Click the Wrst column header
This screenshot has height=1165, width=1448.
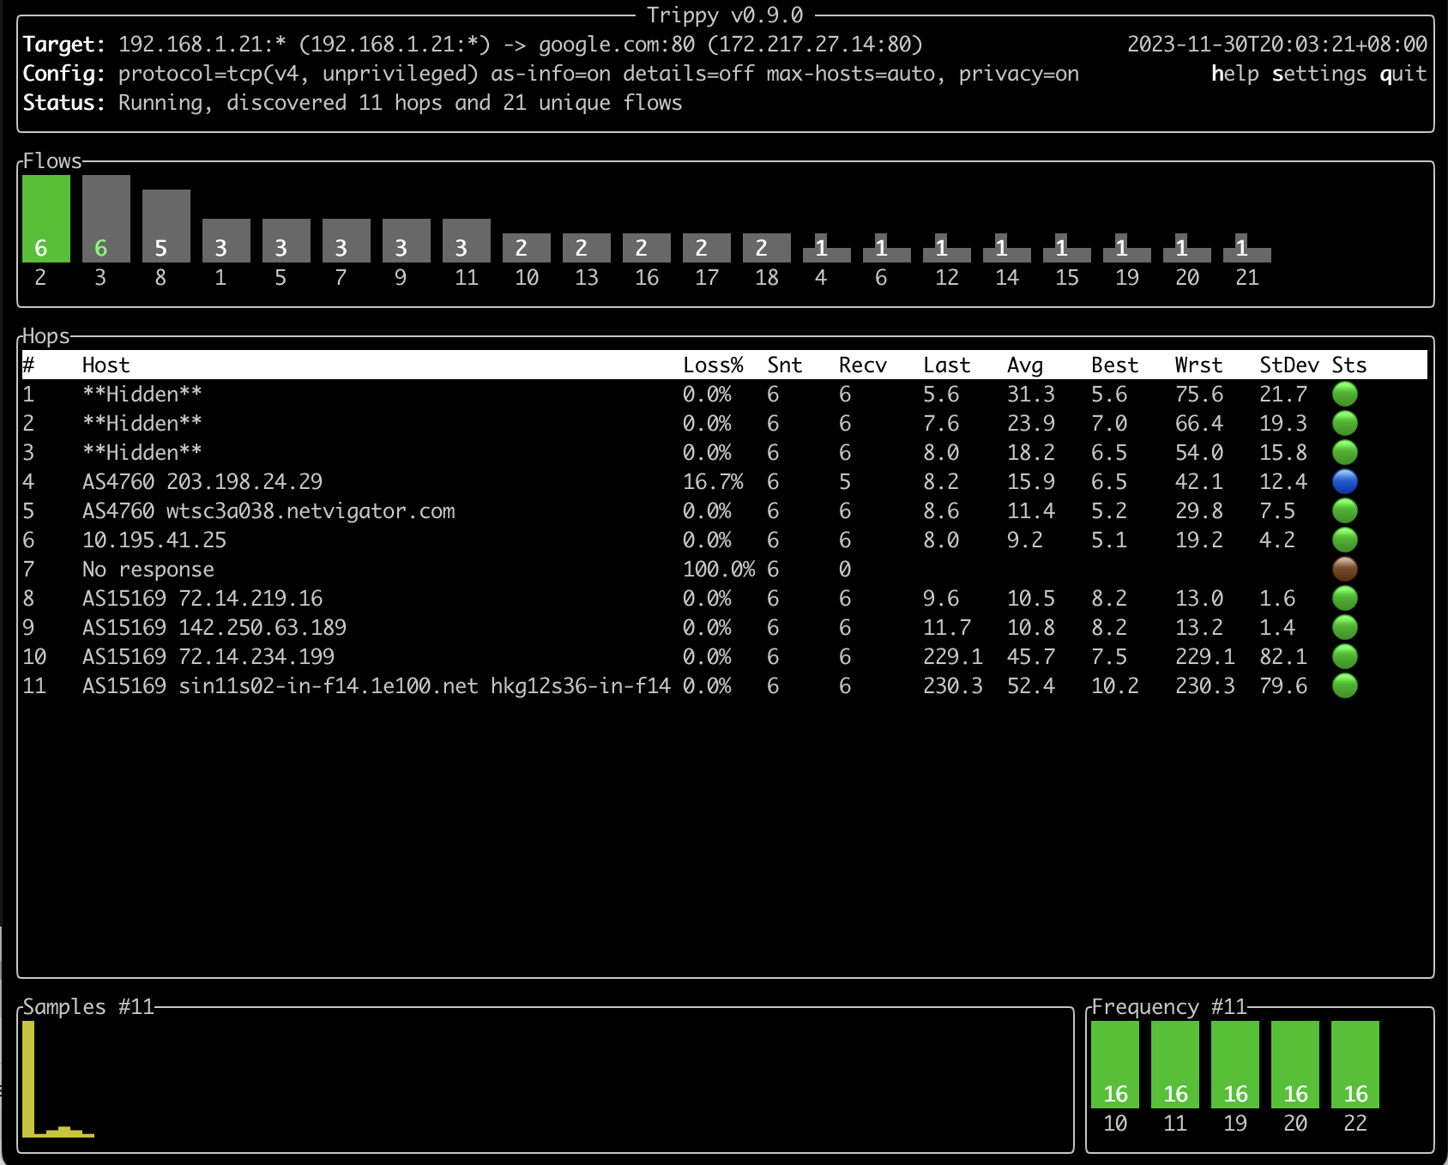[x=1199, y=365]
